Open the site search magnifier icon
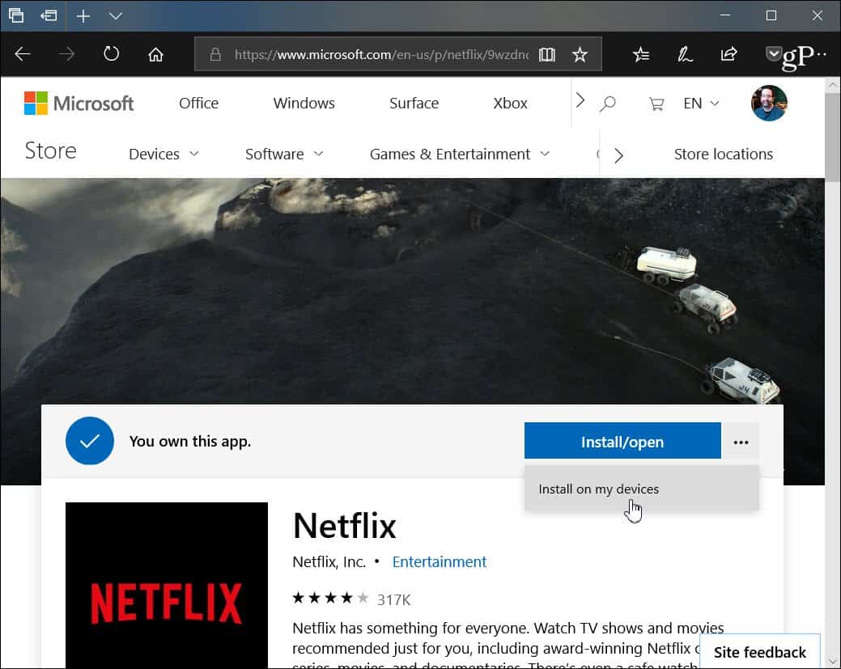The image size is (841, 669). point(607,104)
